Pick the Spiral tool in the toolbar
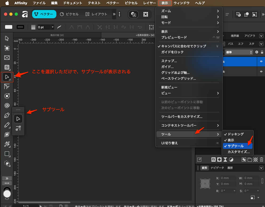The height and width of the screenshot is (207, 265). click(7, 106)
